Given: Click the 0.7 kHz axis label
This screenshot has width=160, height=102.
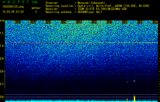Looking at the screenshot, I should (2, 84).
